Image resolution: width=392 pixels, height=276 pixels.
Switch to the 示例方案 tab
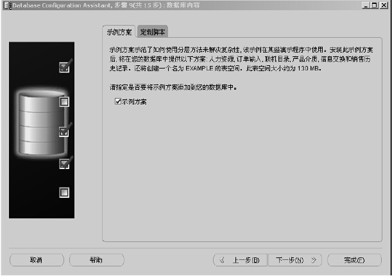point(119,32)
